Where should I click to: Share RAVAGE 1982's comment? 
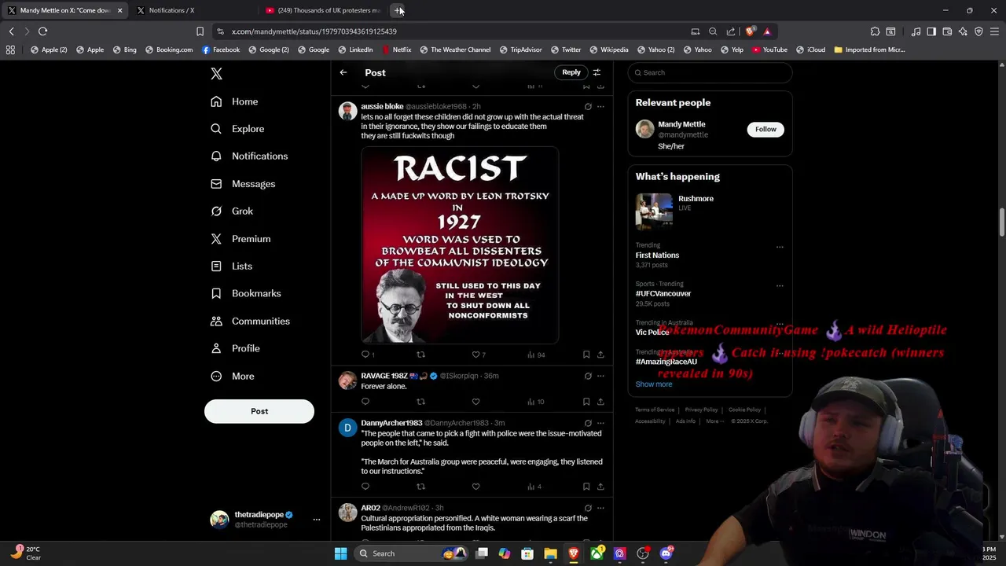(600, 402)
